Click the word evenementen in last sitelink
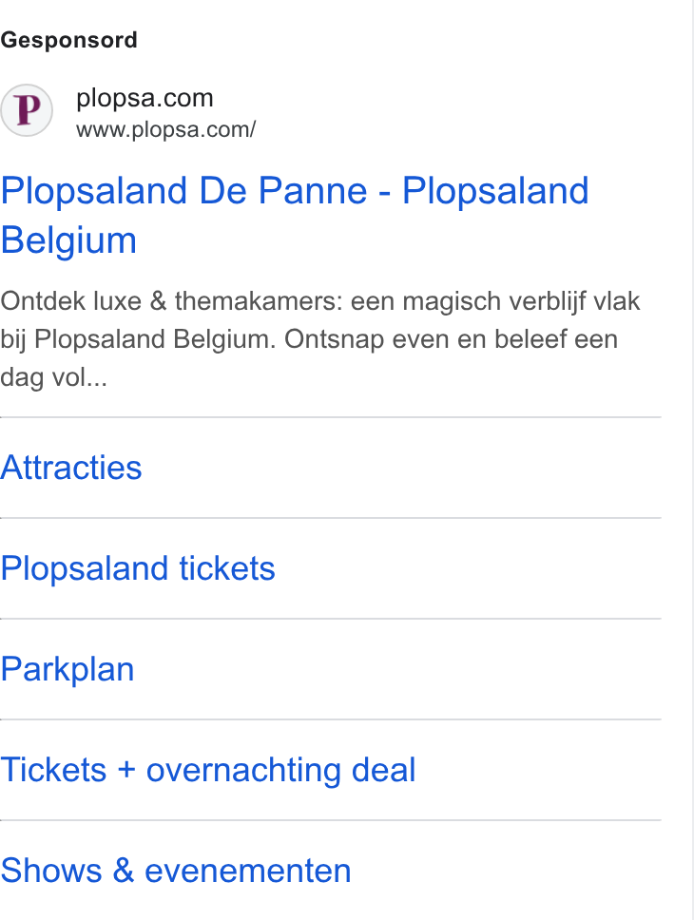The height and width of the screenshot is (920, 694). tap(248, 871)
